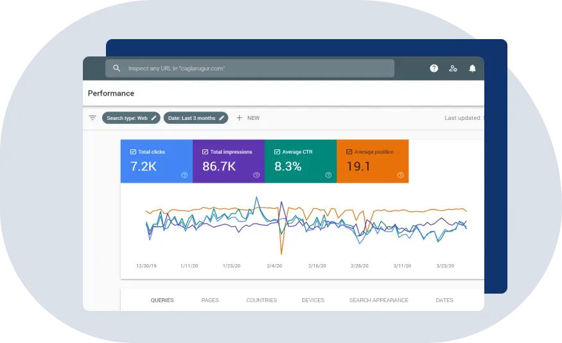Viewport: 562px width, 343px height.
Task: Uncheck the Average CTR checkbox
Action: (x=277, y=152)
